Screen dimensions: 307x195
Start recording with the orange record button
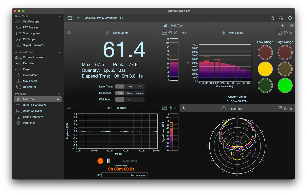(x=100, y=161)
